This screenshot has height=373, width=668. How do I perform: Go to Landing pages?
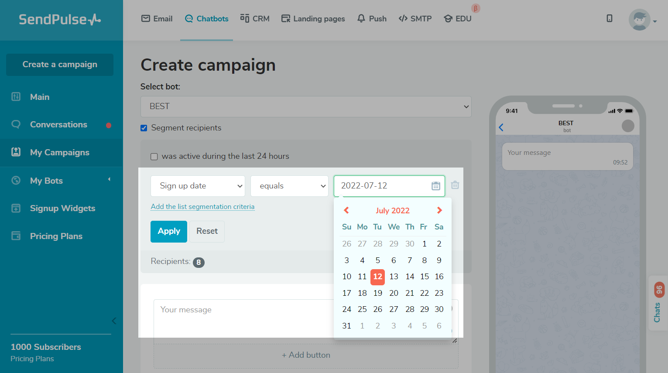coord(313,19)
